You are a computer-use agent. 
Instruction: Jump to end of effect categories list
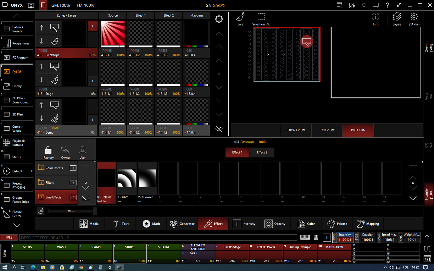click(86, 198)
